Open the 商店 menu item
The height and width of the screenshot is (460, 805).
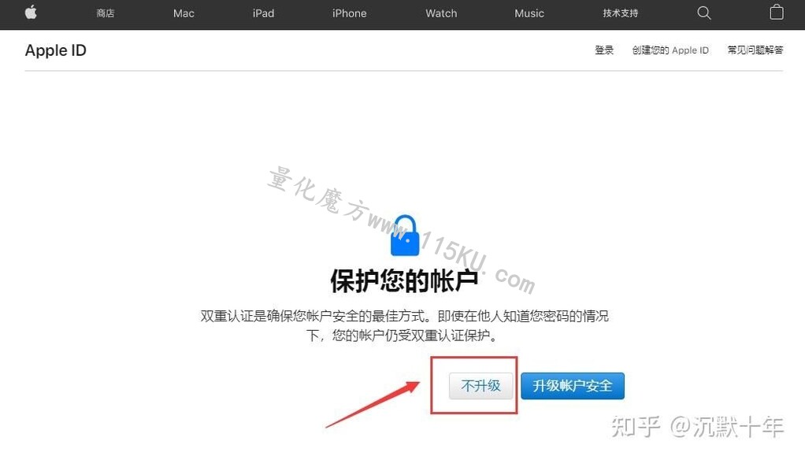(x=106, y=13)
